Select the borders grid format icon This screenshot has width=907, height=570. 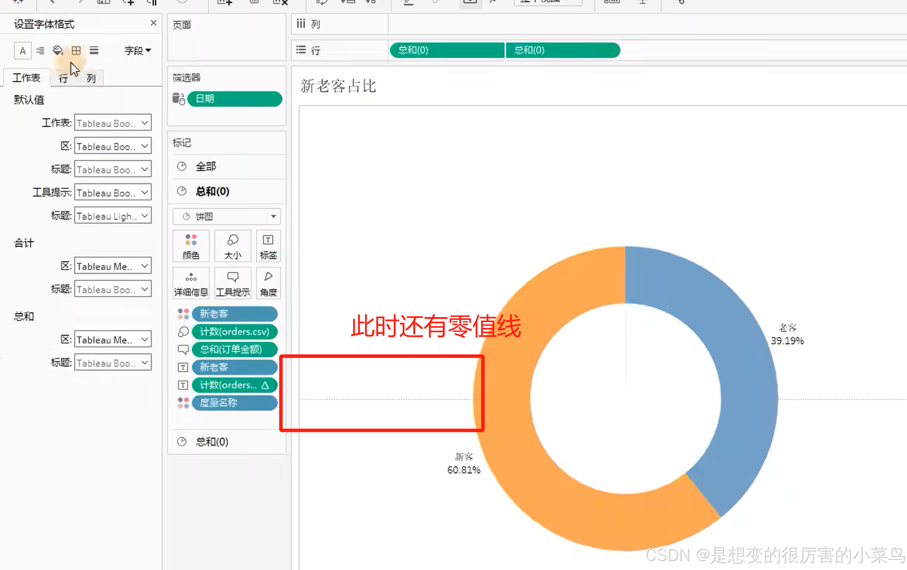[x=76, y=51]
